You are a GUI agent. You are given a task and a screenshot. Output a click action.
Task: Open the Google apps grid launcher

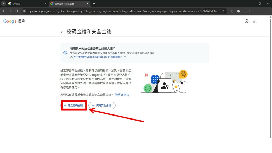[x=255, y=21]
